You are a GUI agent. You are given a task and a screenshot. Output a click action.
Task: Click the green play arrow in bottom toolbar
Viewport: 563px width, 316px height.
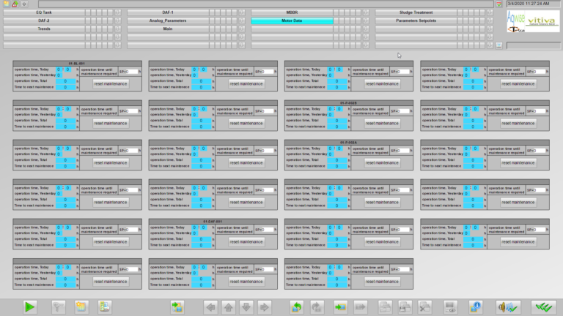point(29,306)
